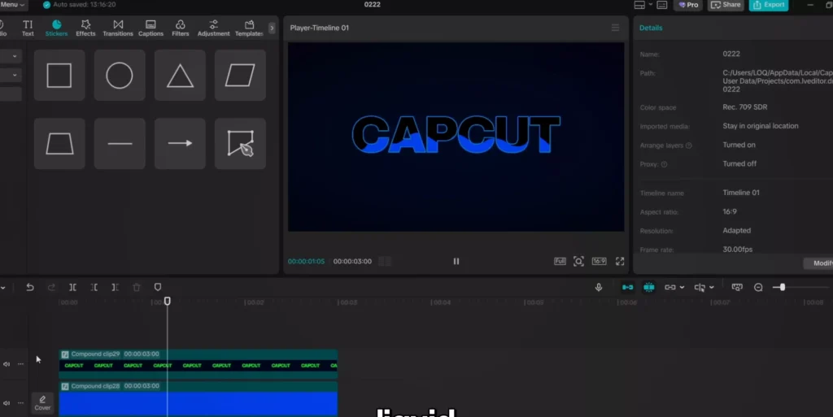Open the preview zoom scan icon

point(578,261)
